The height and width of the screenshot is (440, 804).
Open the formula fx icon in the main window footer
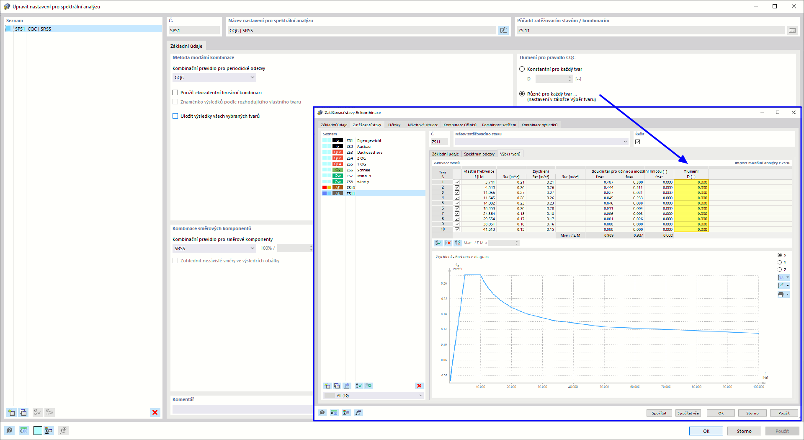tap(63, 430)
